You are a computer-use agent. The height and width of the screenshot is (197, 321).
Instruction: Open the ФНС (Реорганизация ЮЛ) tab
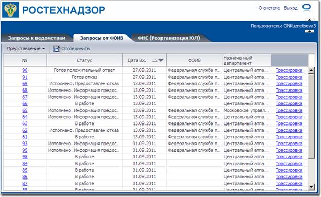click(169, 38)
